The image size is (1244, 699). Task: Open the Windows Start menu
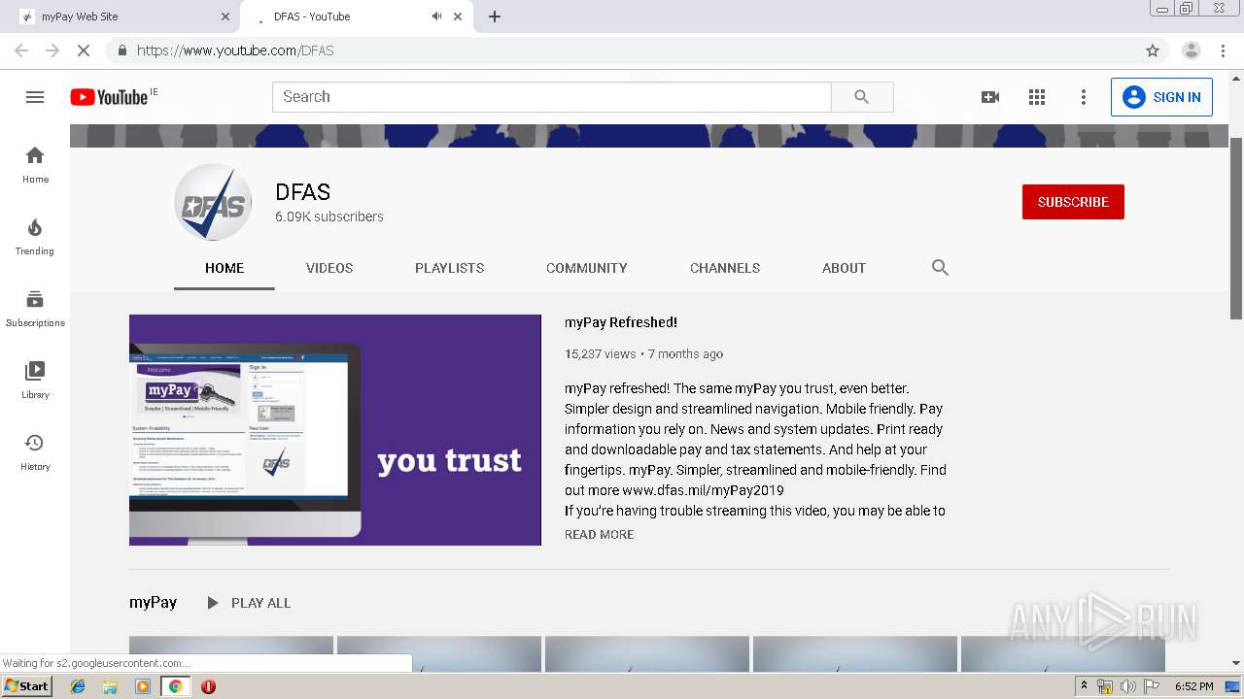pos(26,686)
